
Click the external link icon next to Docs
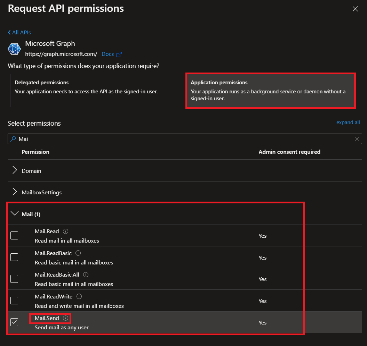point(119,54)
